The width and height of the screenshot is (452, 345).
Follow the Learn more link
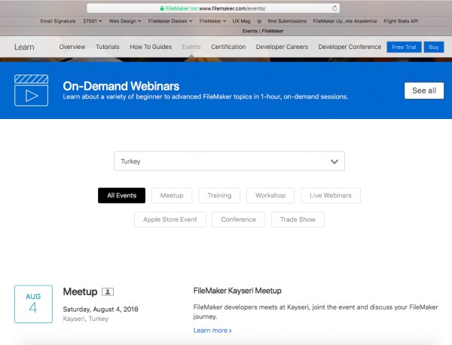point(212,331)
